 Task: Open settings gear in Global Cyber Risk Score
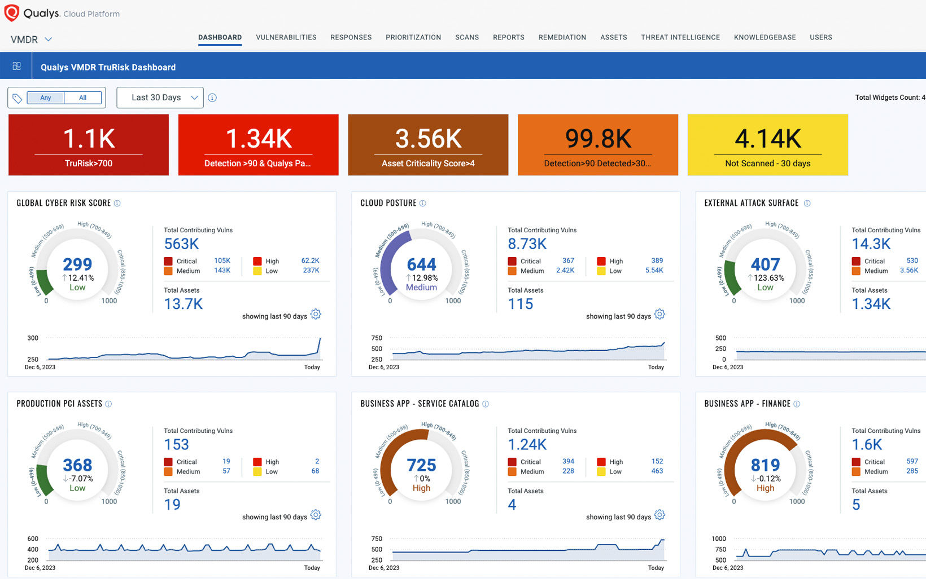(x=316, y=315)
